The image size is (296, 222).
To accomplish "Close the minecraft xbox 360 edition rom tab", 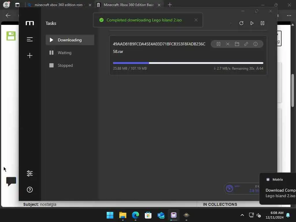I will click(x=90, y=5).
